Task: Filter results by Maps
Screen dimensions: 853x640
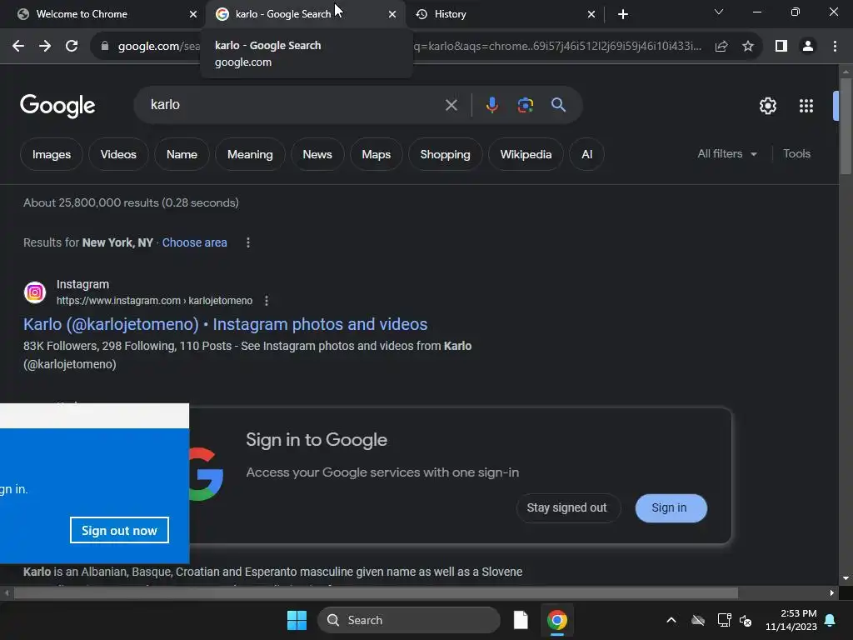Action: [377, 154]
